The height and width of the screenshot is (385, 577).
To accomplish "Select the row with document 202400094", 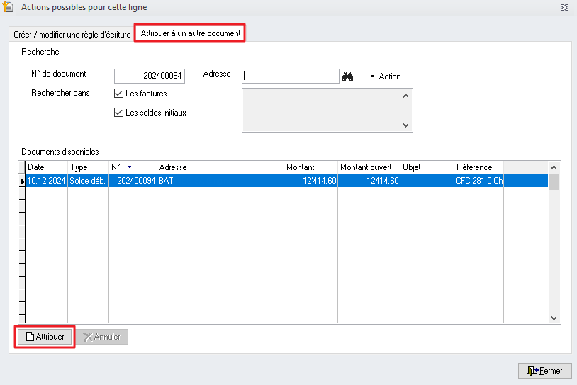I will click(x=213, y=181).
